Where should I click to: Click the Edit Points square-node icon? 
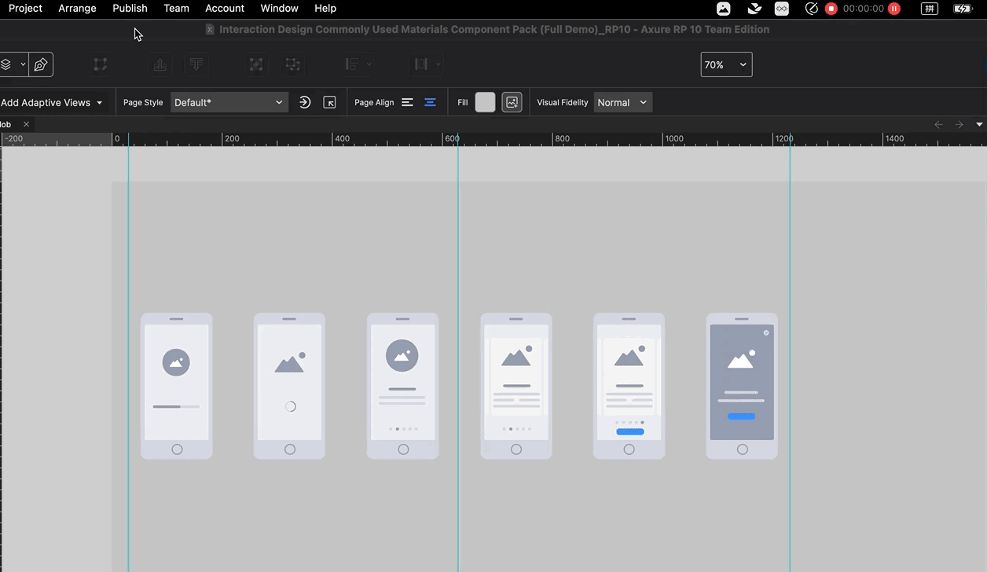[101, 64]
